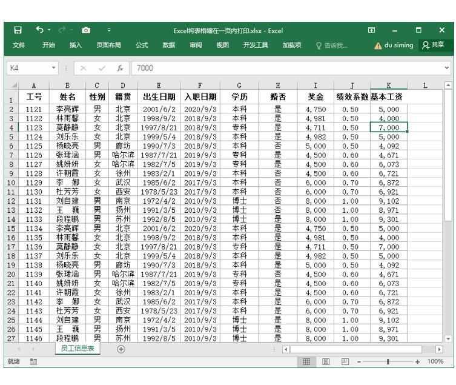Open the Undo history dropdown arrow
This screenshot has width=456, height=385.
[x=49, y=30]
